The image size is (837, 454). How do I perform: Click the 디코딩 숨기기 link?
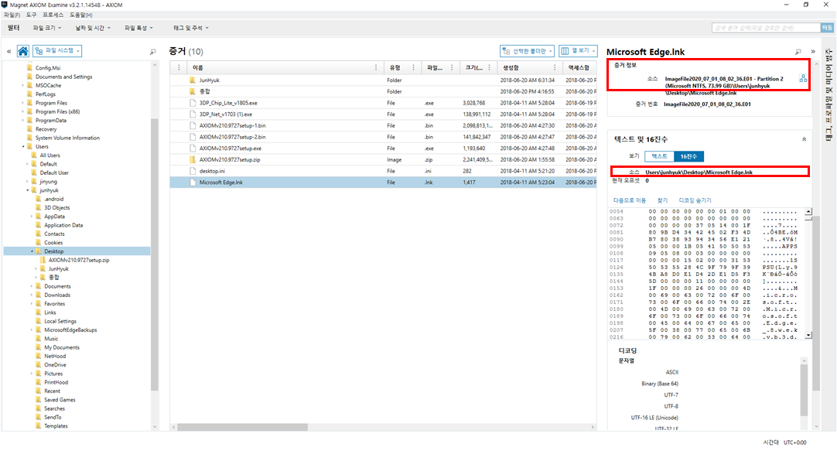tap(695, 200)
